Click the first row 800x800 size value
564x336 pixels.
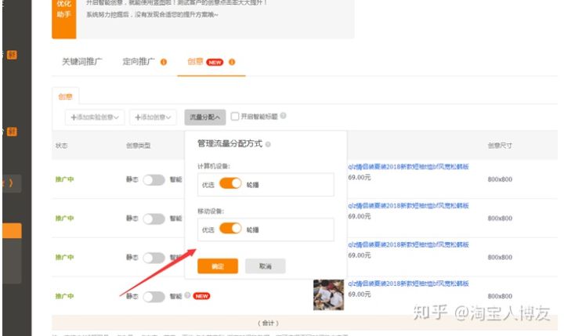[x=500, y=179]
